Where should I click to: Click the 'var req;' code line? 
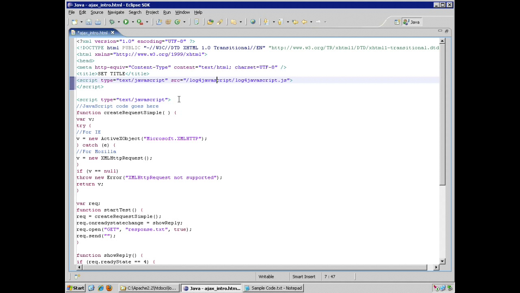click(x=88, y=203)
